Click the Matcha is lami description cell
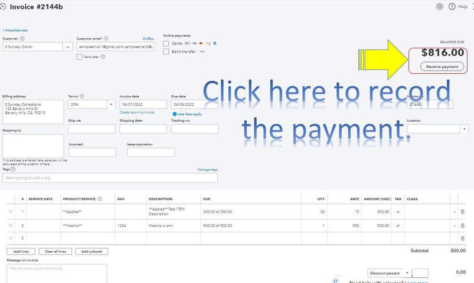The image size is (474, 283). (174, 225)
